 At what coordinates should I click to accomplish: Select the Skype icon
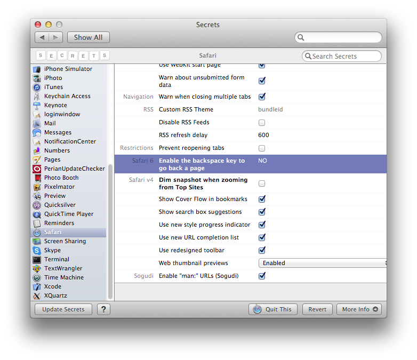(37, 250)
